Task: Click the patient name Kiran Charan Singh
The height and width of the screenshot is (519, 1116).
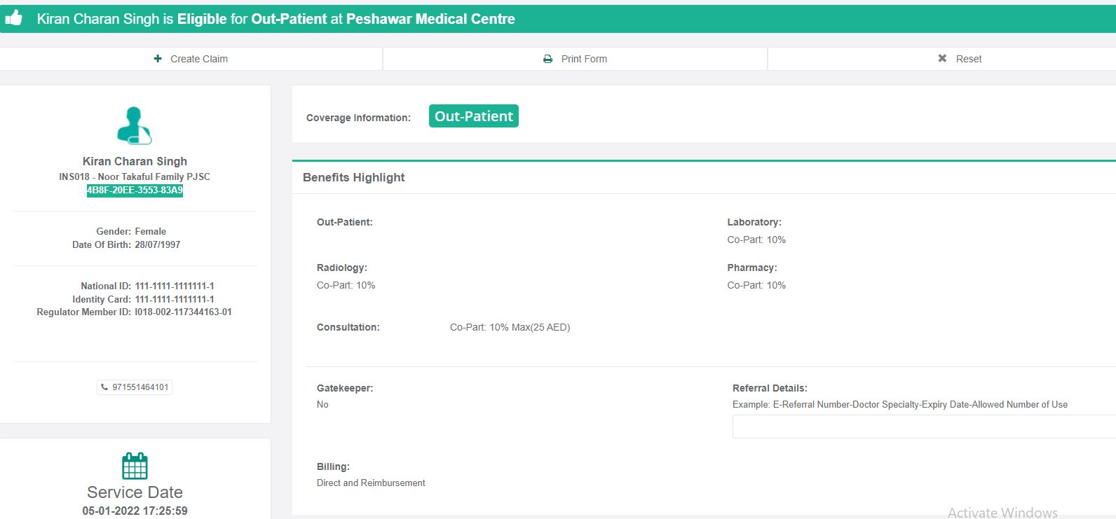Action: pos(135,162)
